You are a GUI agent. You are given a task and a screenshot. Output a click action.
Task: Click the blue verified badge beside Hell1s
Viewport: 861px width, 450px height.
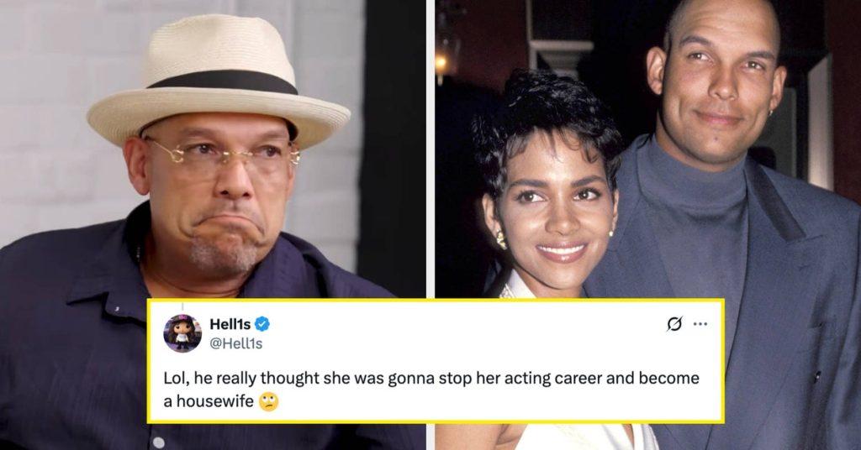(x=262, y=324)
